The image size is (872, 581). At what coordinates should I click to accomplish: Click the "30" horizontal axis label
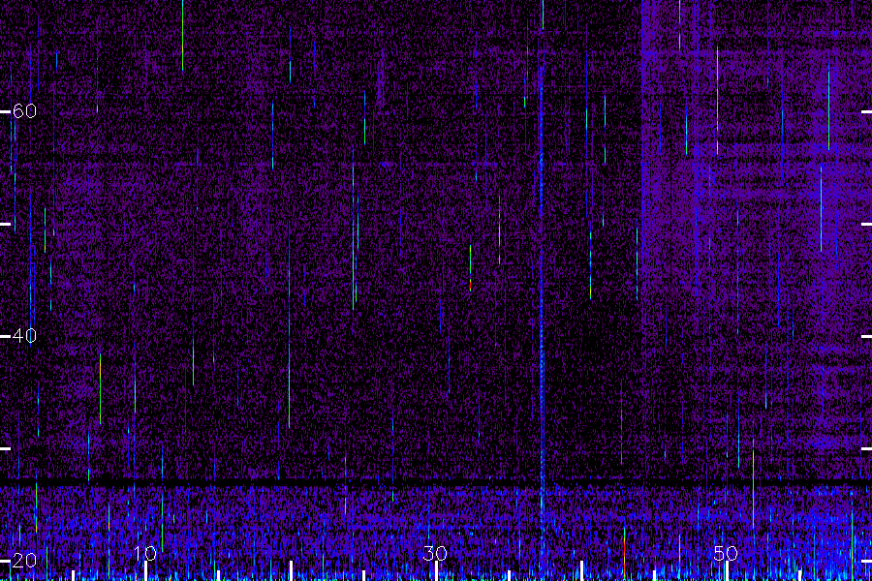(x=435, y=553)
